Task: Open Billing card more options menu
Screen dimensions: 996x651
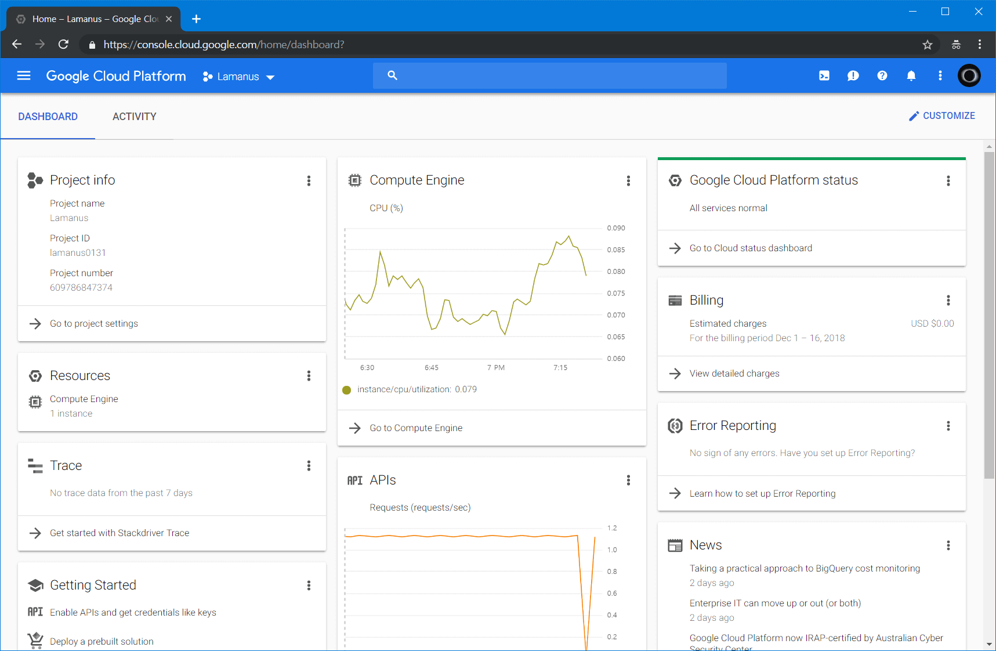Action: tap(948, 301)
